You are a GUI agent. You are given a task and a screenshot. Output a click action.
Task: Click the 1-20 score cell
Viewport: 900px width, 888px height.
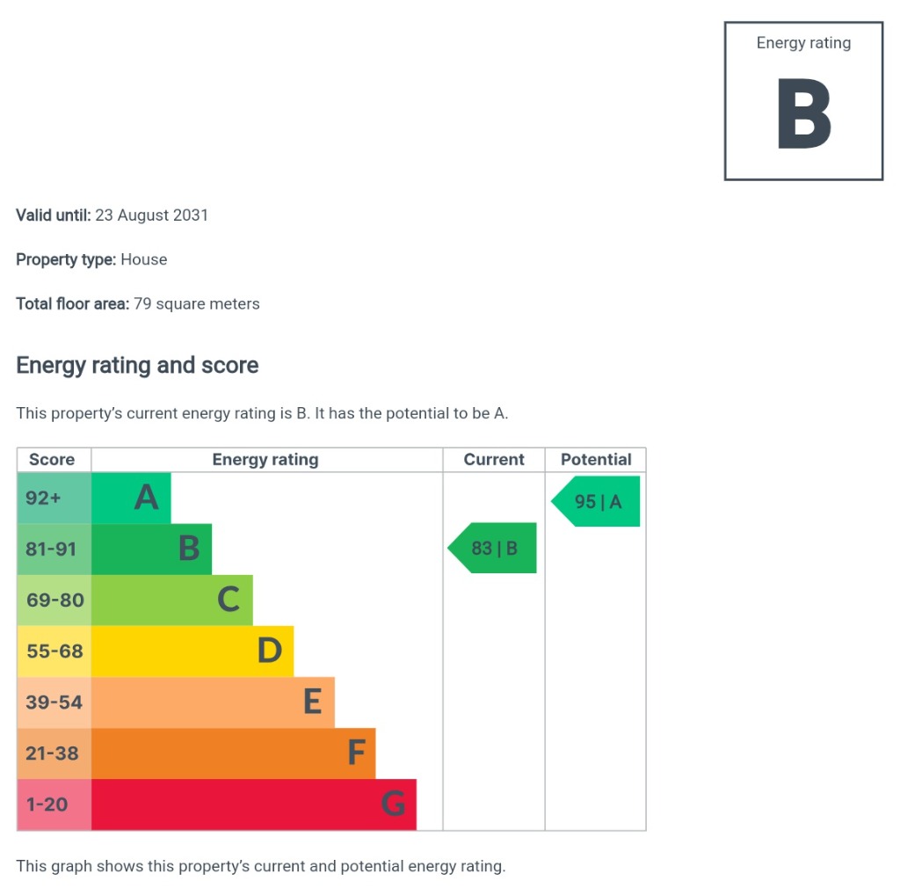click(x=54, y=804)
